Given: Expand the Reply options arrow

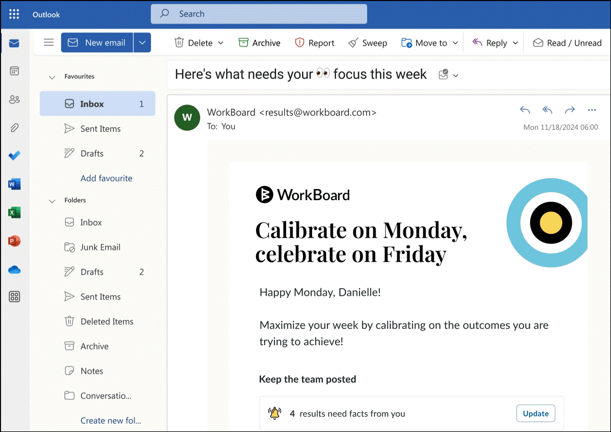Looking at the screenshot, I should pos(515,43).
